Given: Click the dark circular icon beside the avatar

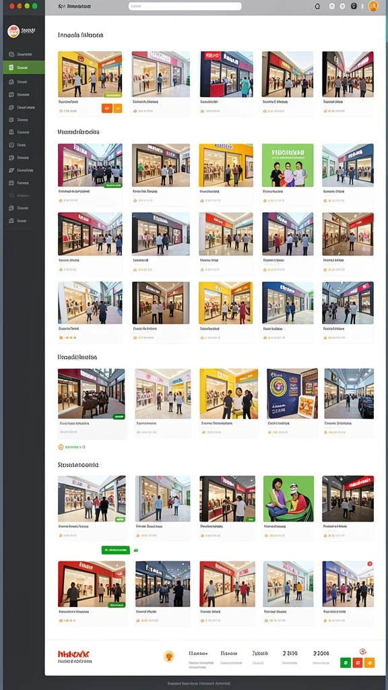Looking at the screenshot, I should pyautogui.click(x=354, y=6).
